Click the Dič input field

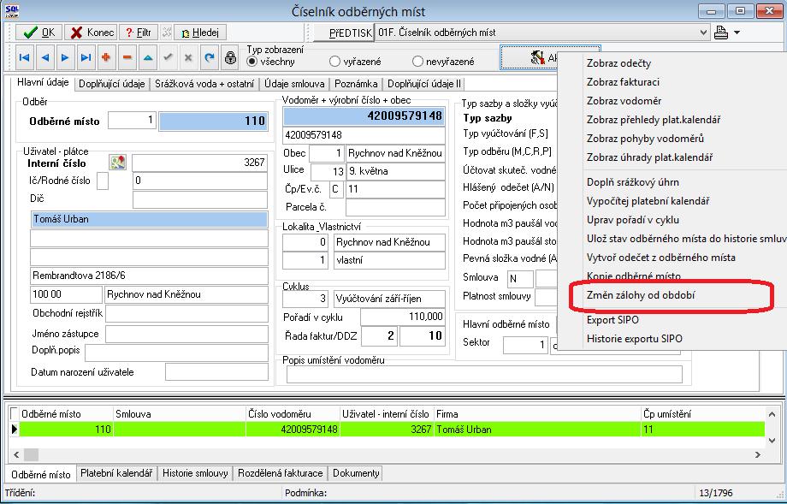pos(200,199)
